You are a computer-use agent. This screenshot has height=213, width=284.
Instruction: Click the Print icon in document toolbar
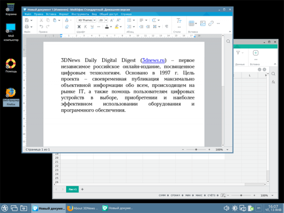tap(27, 27)
